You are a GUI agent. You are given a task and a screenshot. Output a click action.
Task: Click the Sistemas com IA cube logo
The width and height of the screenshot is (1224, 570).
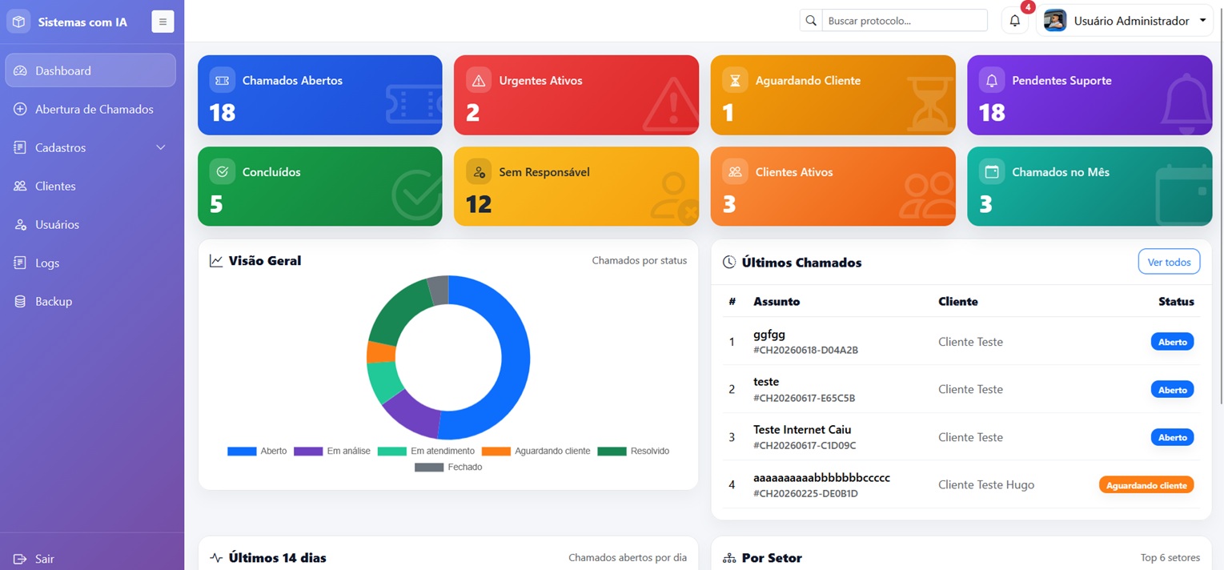point(18,22)
